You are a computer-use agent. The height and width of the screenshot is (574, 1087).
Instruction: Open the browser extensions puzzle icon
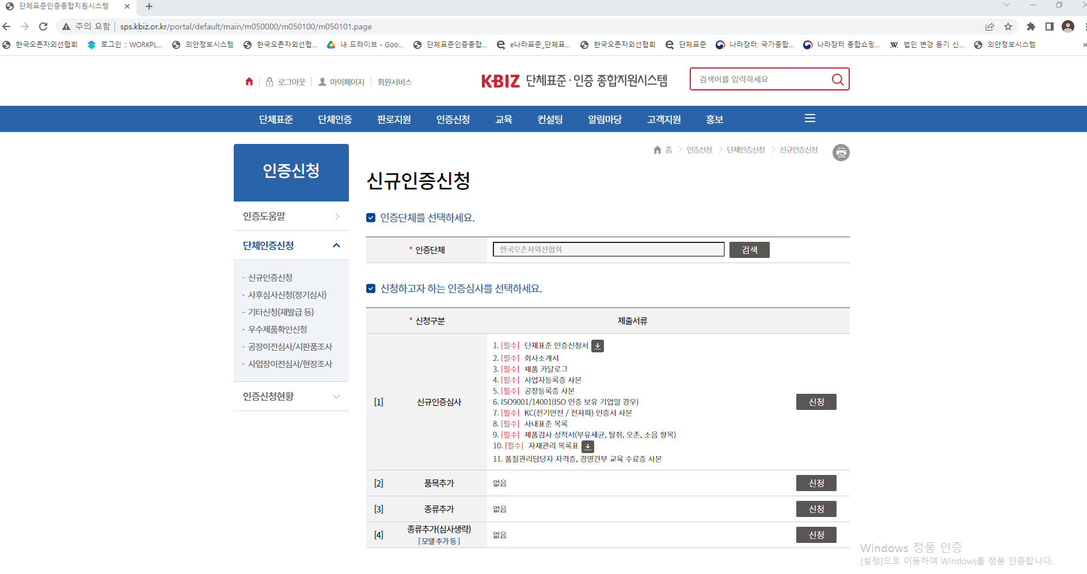pyautogui.click(x=1031, y=26)
